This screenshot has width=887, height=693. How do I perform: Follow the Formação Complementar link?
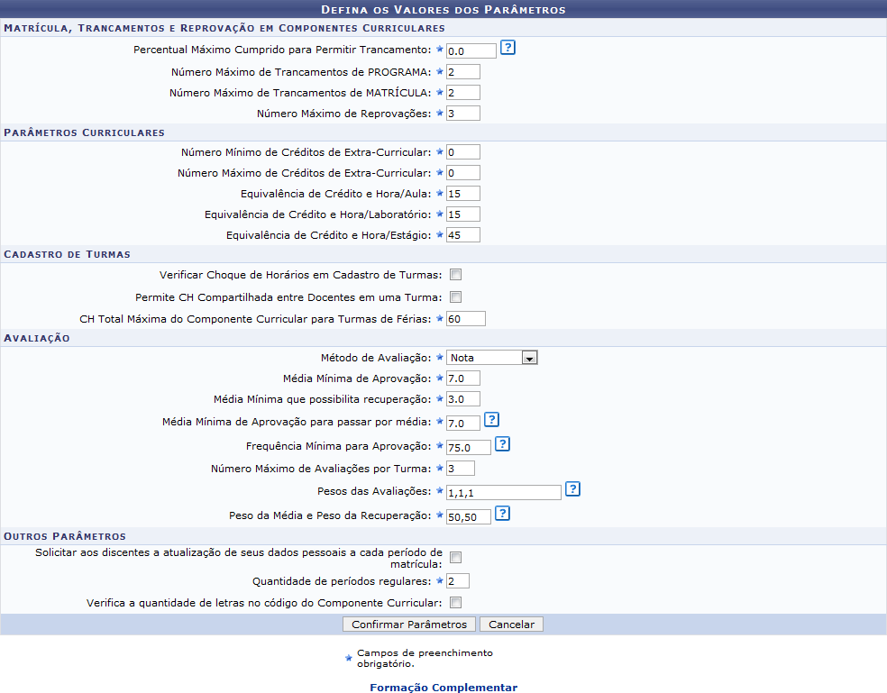click(443, 688)
